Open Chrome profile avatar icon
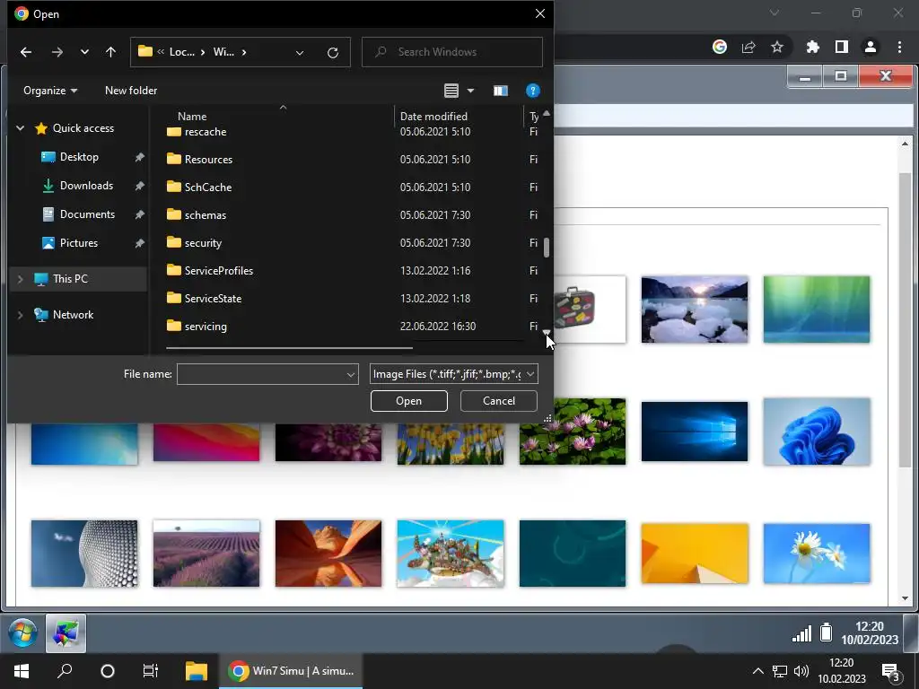Image resolution: width=919 pixels, height=689 pixels. (871, 47)
